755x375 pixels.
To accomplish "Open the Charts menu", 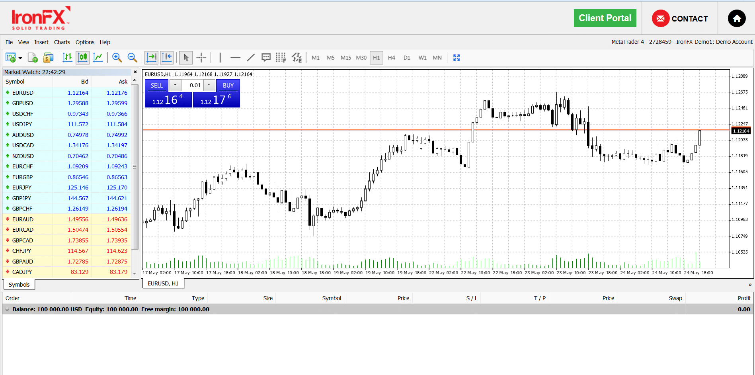I will 62,42.
